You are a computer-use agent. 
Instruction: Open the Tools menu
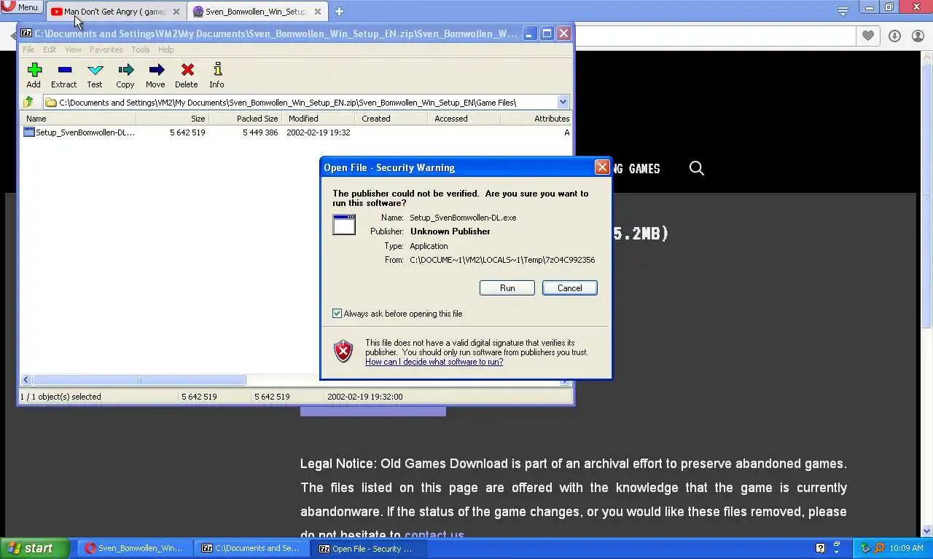point(141,49)
